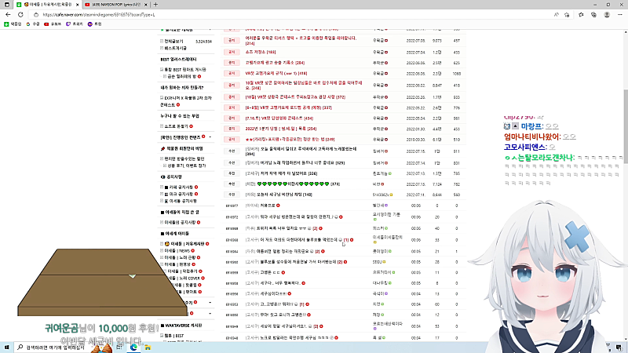628x353 pixels.
Task: Open post titled 소즈 저장소
Action: [x=257, y=51]
